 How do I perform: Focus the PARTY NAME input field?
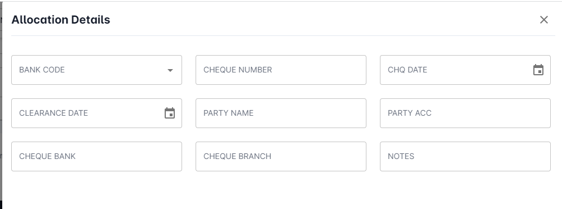pyautogui.click(x=281, y=113)
